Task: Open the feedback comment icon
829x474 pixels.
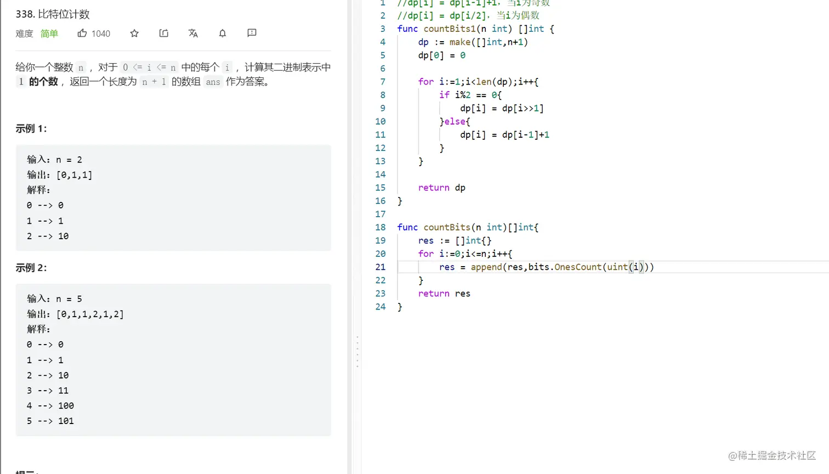Action: 252,33
